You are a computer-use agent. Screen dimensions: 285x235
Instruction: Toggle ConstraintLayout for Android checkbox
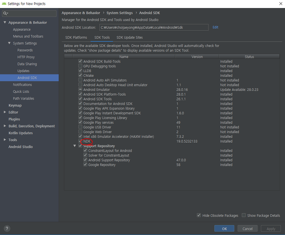85,151
